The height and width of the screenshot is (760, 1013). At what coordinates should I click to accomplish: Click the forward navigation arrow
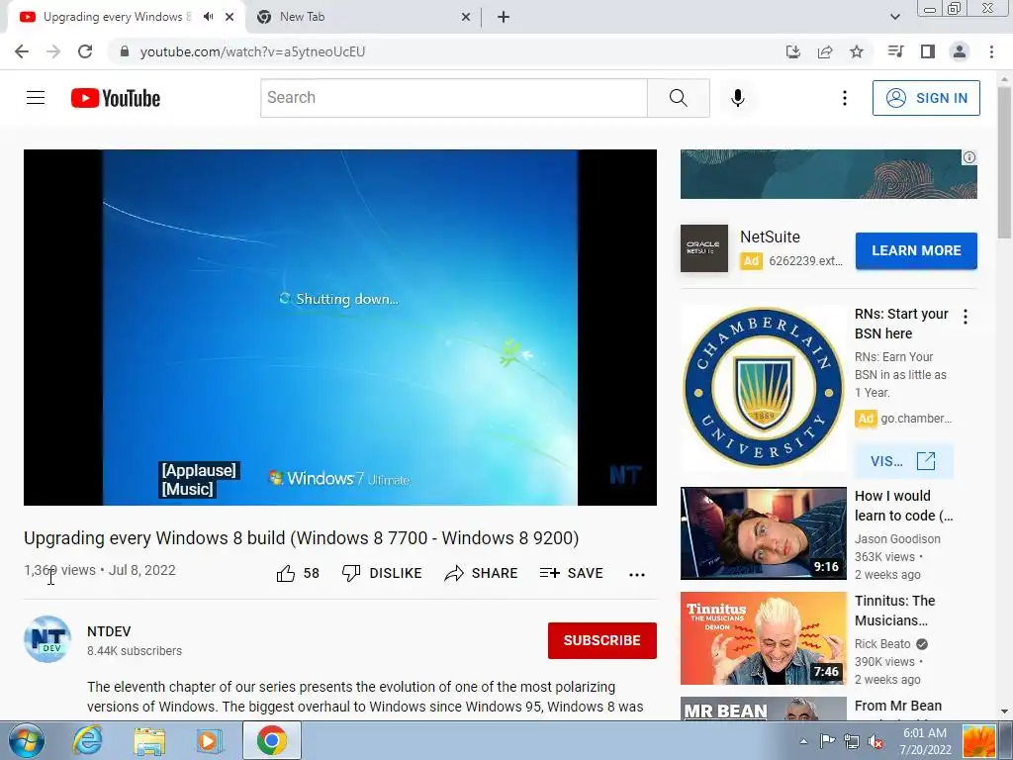tap(53, 51)
